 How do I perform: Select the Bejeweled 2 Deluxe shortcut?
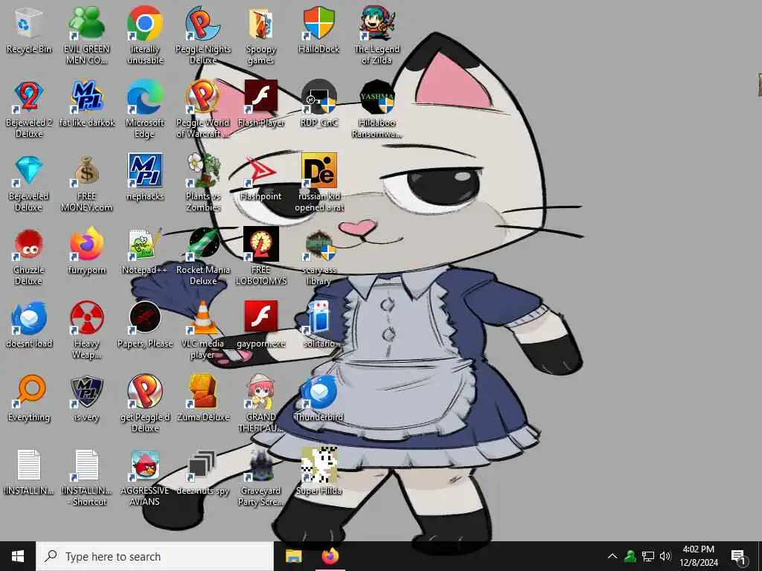(29, 97)
